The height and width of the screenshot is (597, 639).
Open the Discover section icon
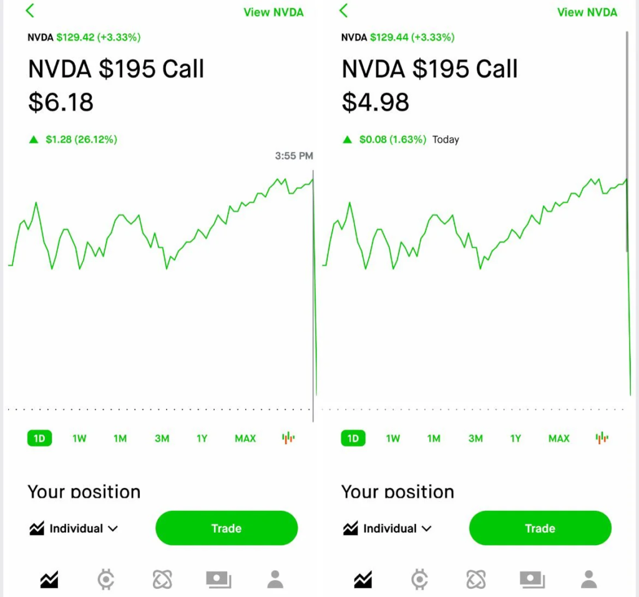coord(162,580)
